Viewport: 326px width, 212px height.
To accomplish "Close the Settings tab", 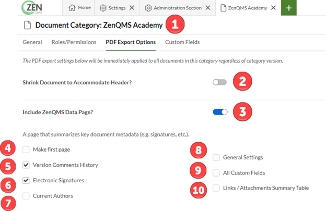I will coord(132,8).
